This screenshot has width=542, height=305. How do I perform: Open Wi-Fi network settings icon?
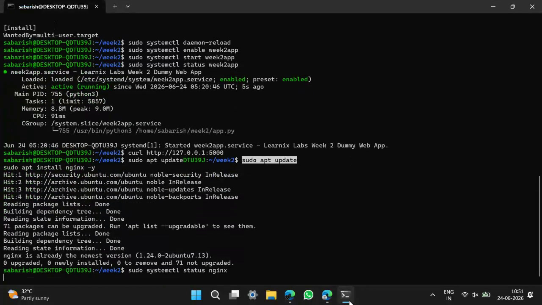(x=465, y=295)
